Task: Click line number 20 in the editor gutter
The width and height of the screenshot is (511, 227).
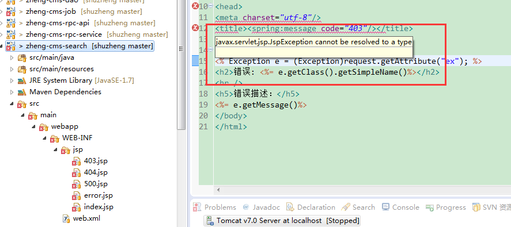Action: (x=203, y=116)
